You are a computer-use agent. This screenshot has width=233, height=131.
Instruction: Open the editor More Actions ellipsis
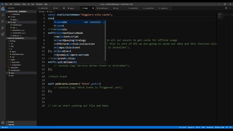pos(230,8)
